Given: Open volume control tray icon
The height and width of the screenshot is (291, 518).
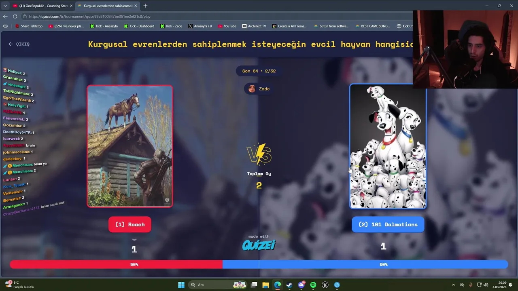Looking at the screenshot, I should coord(486,285).
